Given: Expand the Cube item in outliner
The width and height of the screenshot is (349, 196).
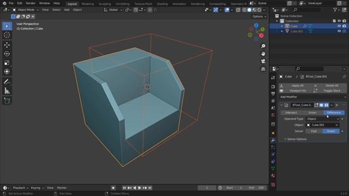Looking at the screenshot, I should (282, 26).
